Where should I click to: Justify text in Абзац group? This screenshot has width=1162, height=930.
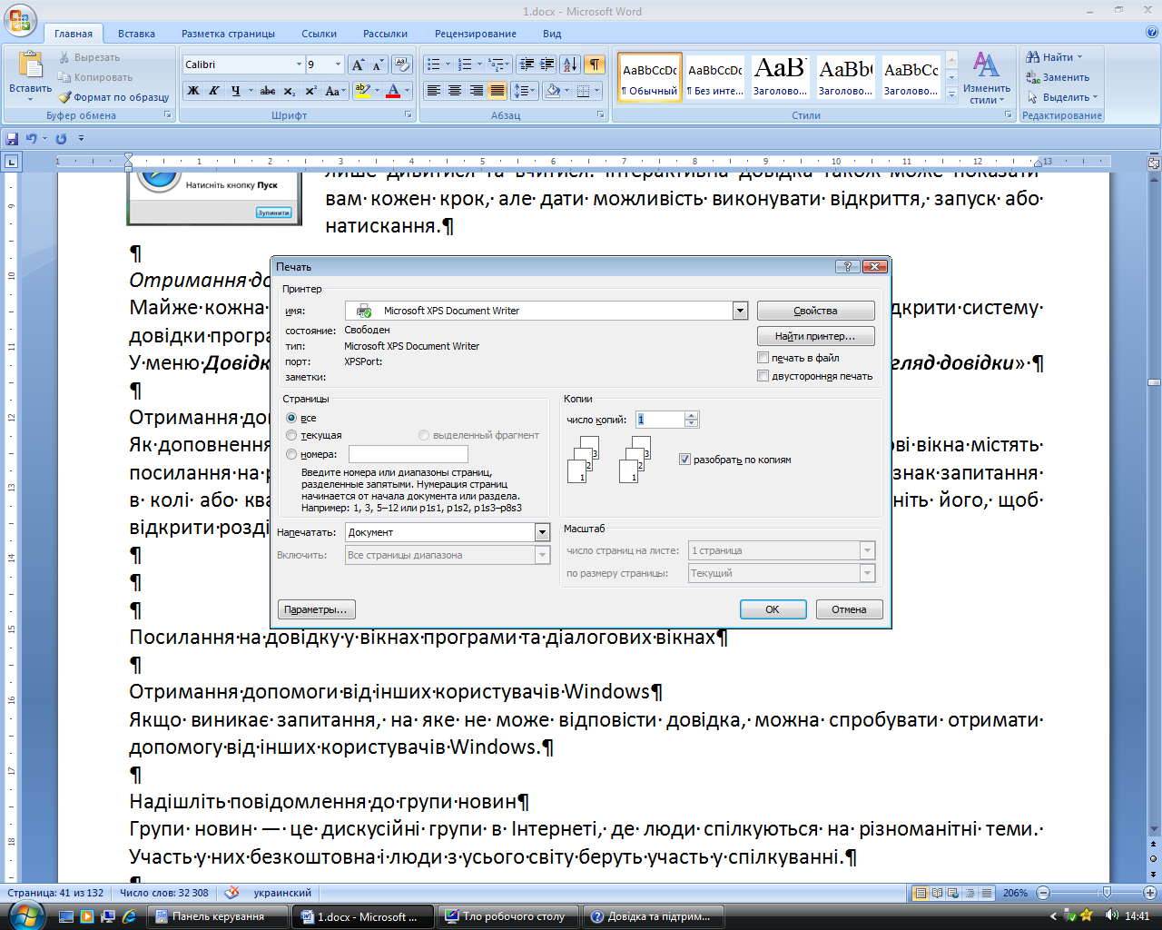(497, 91)
